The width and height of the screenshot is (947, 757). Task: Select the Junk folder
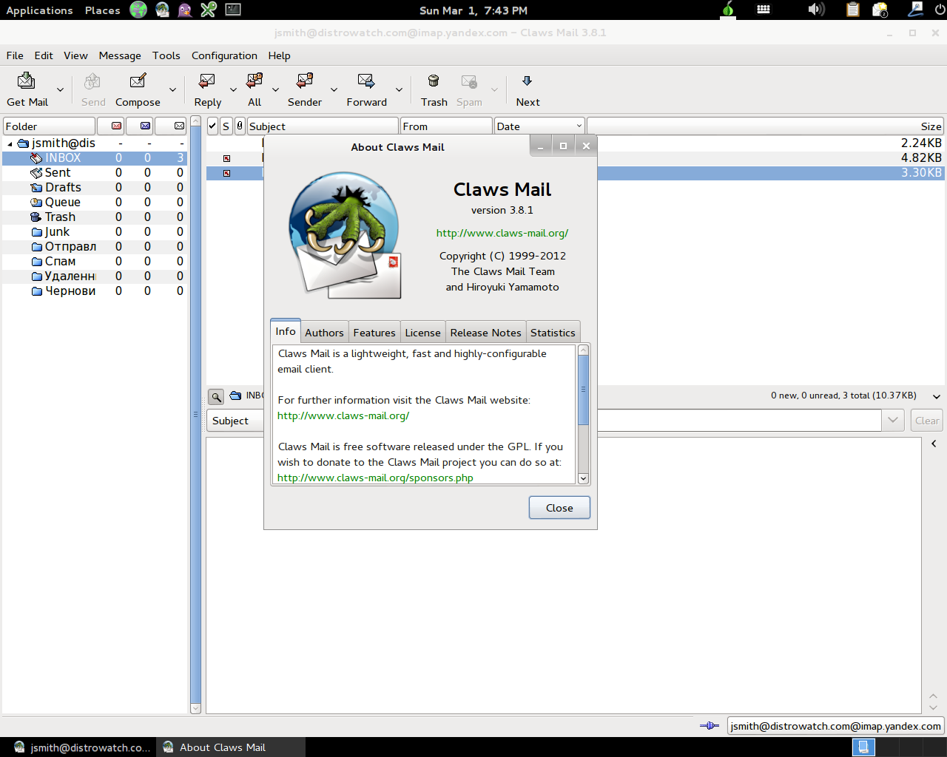[95, 231]
